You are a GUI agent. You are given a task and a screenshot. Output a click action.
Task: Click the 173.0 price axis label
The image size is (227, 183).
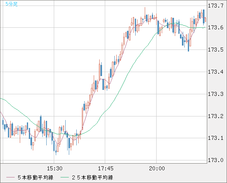coord(216,160)
